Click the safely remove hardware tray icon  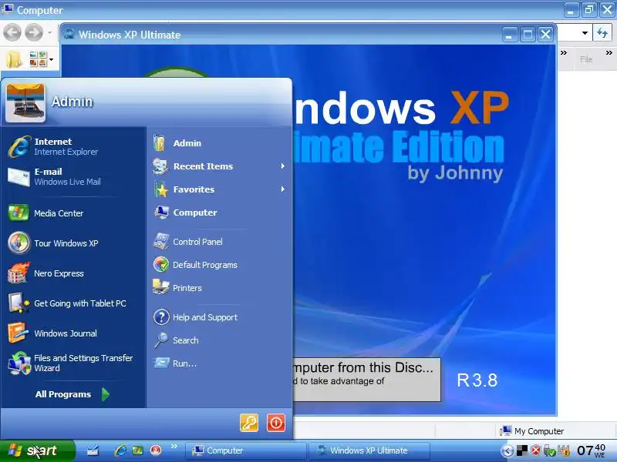point(549,450)
